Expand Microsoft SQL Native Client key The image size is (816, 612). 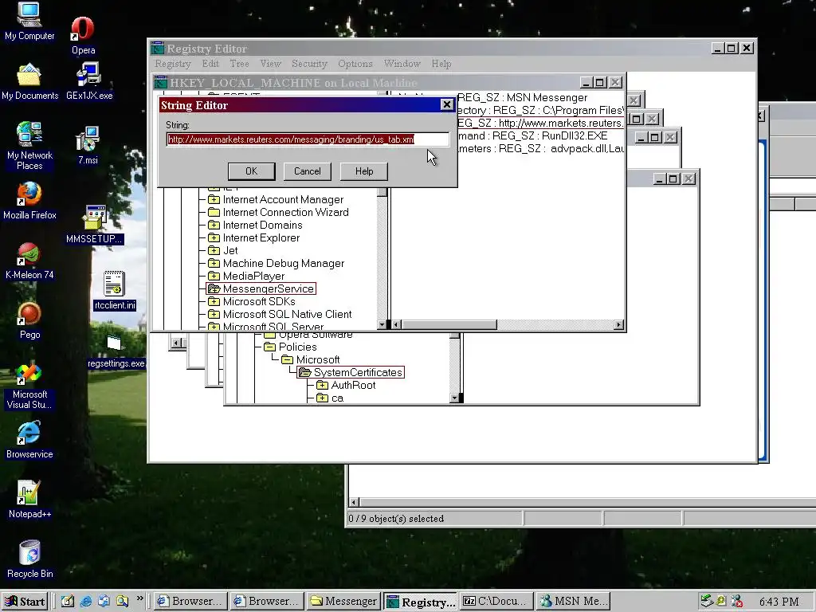pos(214,314)
